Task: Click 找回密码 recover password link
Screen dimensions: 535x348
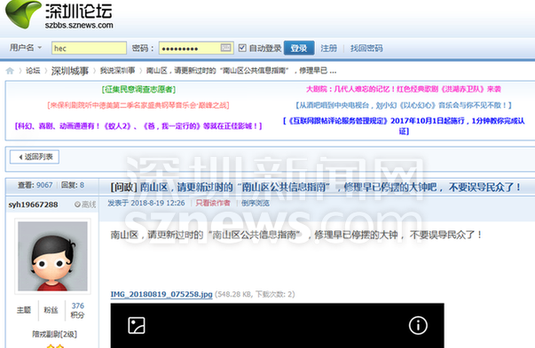Action: (366, 49)
